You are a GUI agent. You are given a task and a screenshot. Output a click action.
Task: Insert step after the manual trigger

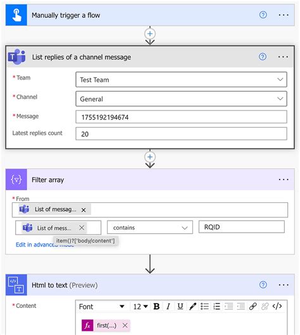point(150,33)
